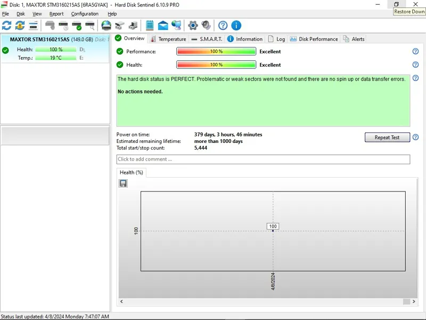Open the View menu
The width and height of the screenshot is (426, 320).
pyautogui.click(x=37, y=14)
